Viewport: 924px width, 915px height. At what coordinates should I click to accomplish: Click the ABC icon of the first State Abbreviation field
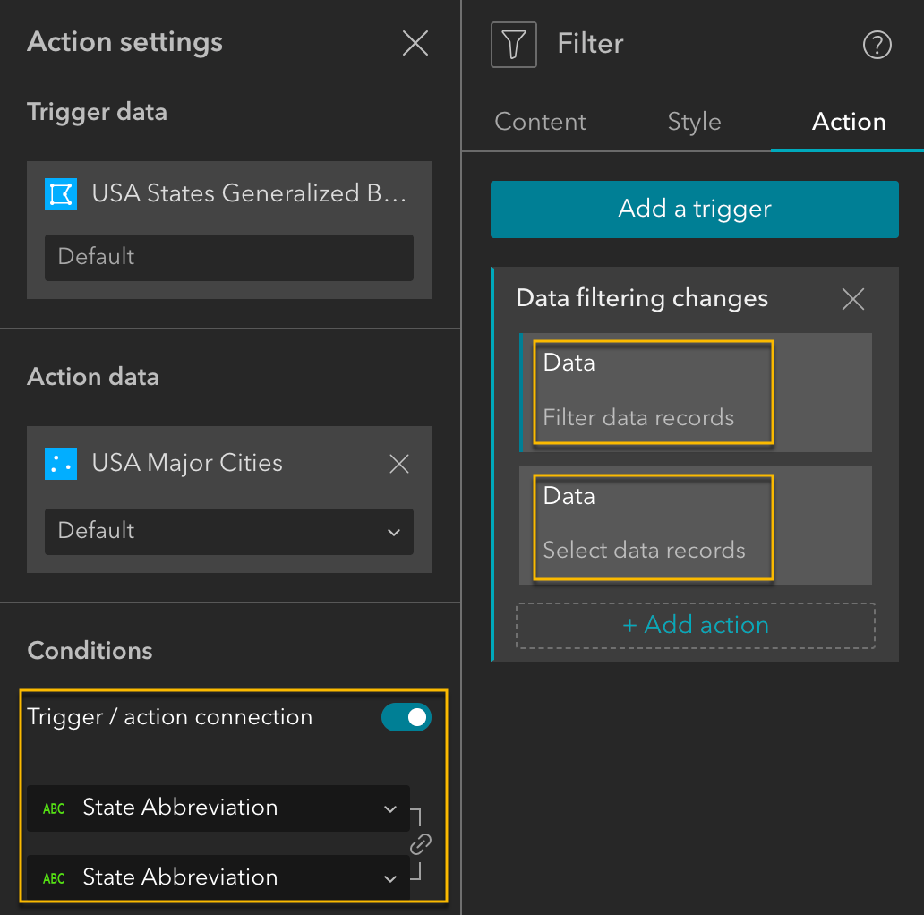coord(54,808)
